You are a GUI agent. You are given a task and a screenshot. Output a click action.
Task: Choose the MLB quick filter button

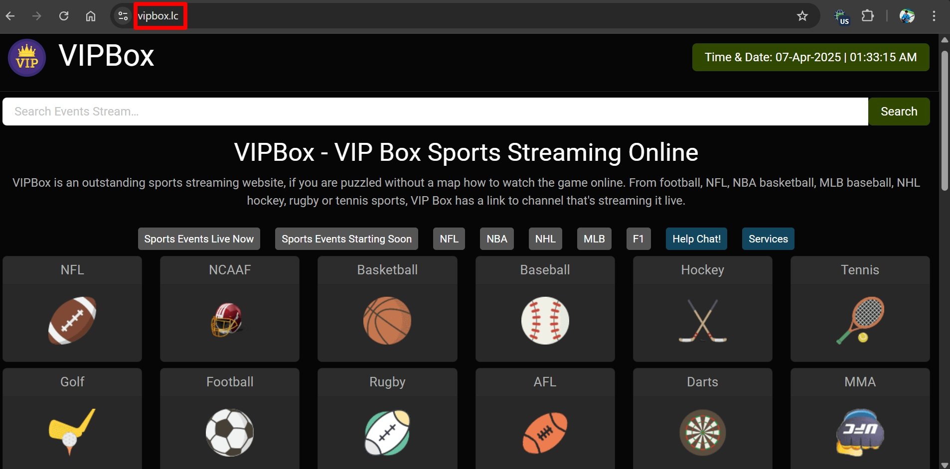(x=594, y=239)
